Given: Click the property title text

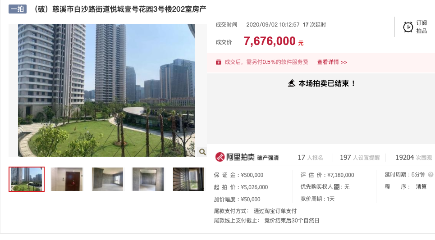Looking at the screenshot, I should coord(119,9).
